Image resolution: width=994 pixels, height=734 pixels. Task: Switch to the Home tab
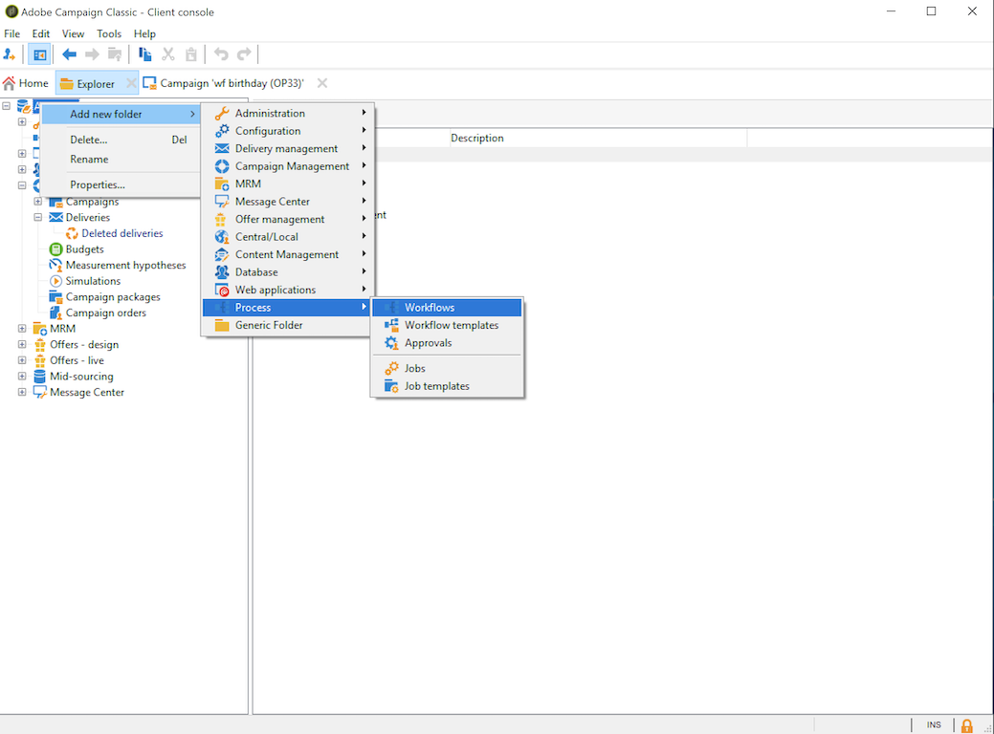[26, 83]
